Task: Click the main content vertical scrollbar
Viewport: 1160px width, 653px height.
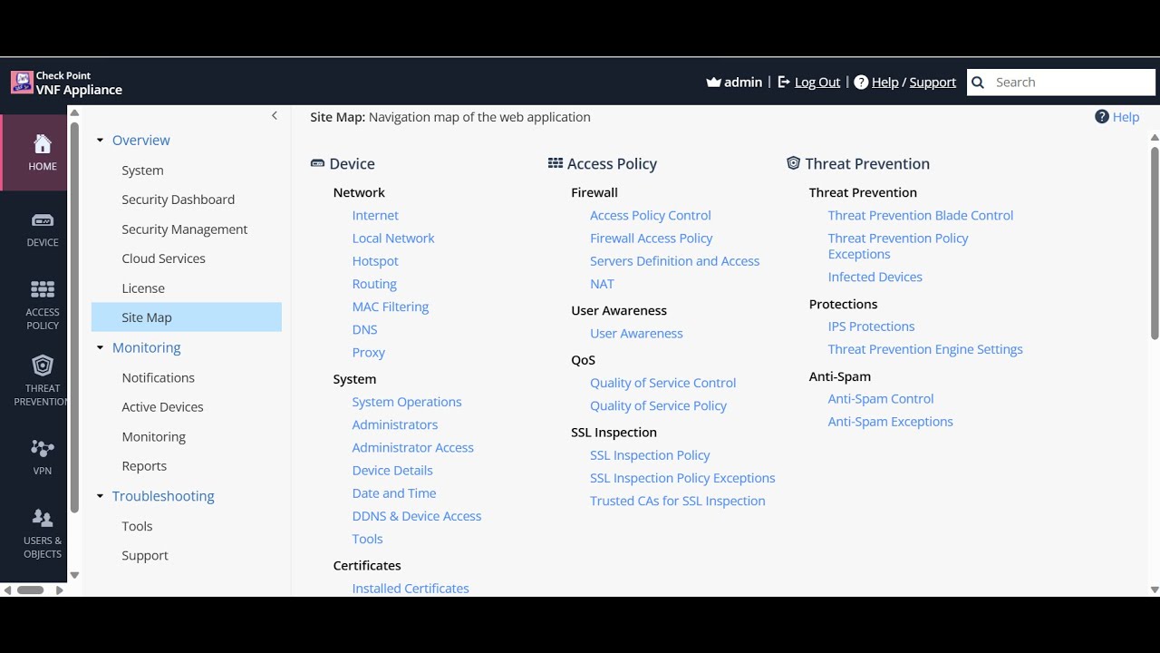Action: [1155, 243]
